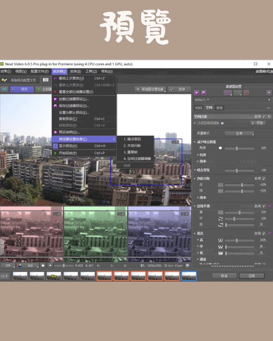
Task: Click the white circle icon after the RGB selector
Action: pos(43,266)
